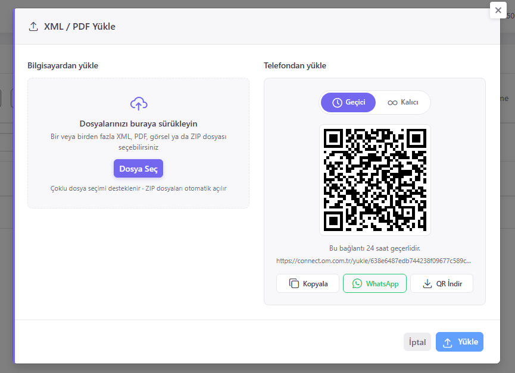Click the 'Telefondan yükle' heading
This screenshot has width=515, height=373.
coord(295,65)
